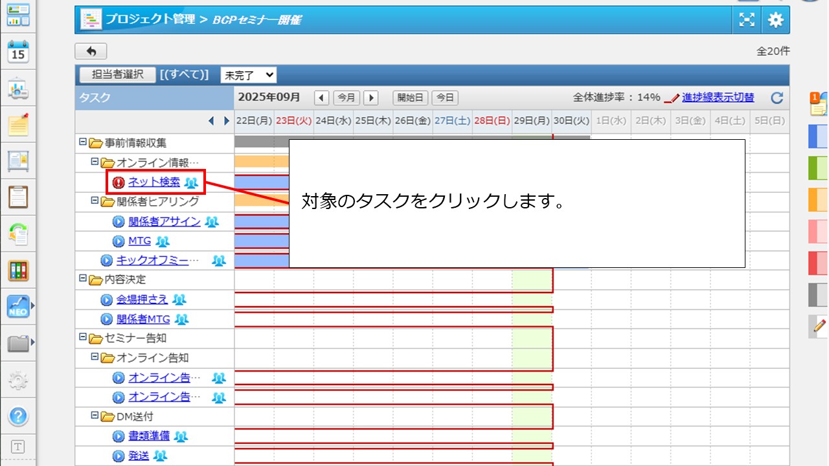Click the NEO chart icon in sidebar
This screenshot has width=829, height=466.
pos(18,306)
